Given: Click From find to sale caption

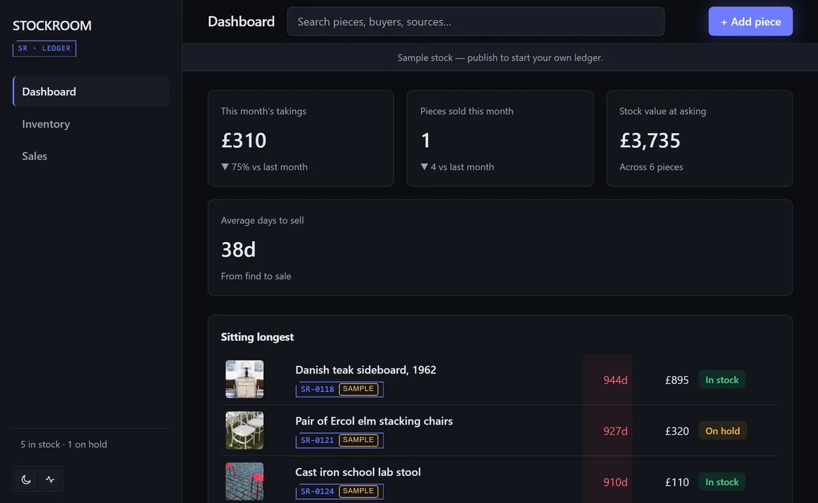Looking at the screenshot, I should coord(256,276).
